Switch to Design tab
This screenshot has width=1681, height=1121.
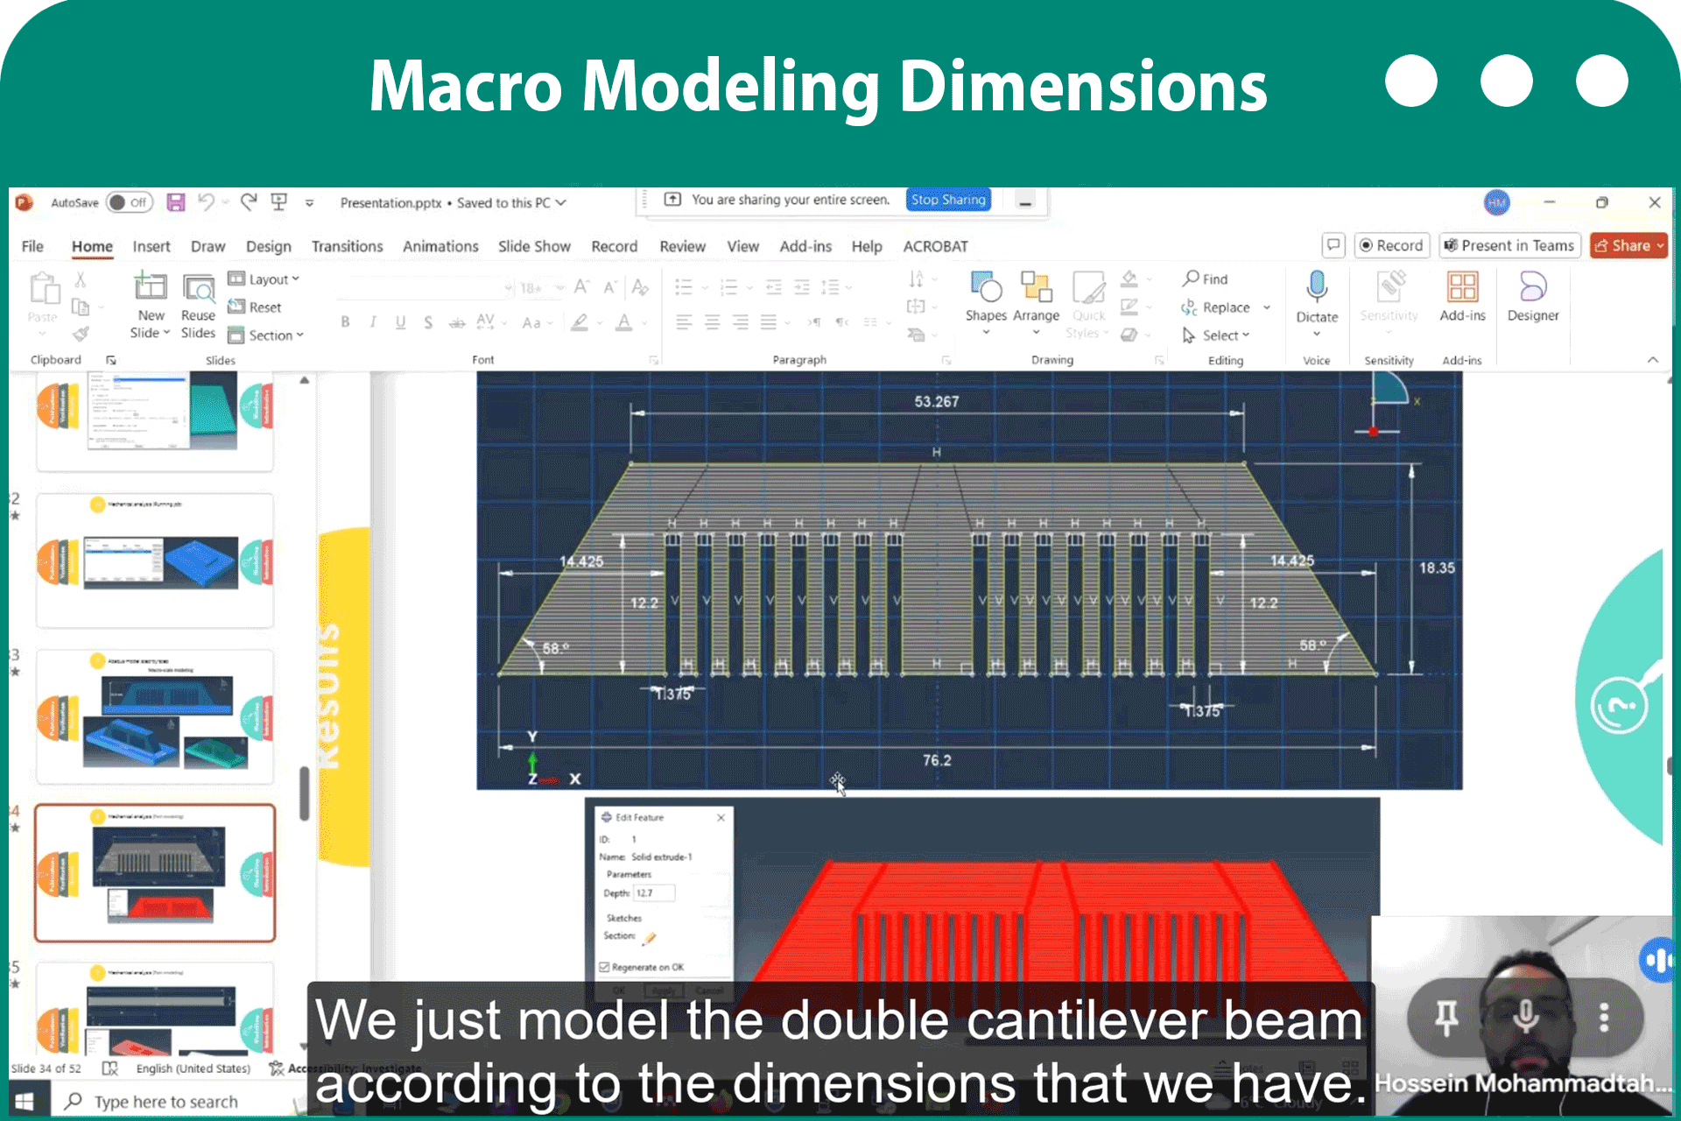coord(268,246)
